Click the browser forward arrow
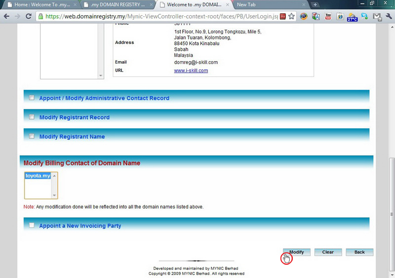 point(17,16)
